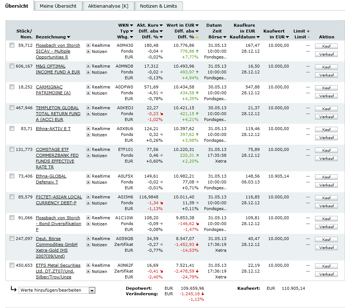Sort by Bezeichnung column arrow
This screenshot has width=345, height=308.
[x=69, y=37]
